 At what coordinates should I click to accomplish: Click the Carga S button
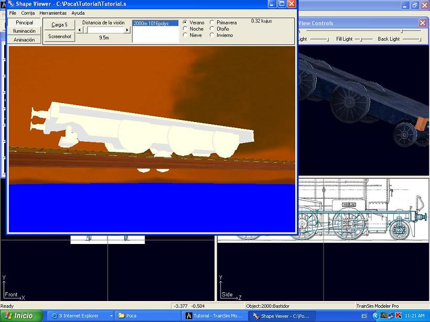click(x=59, y=25)
